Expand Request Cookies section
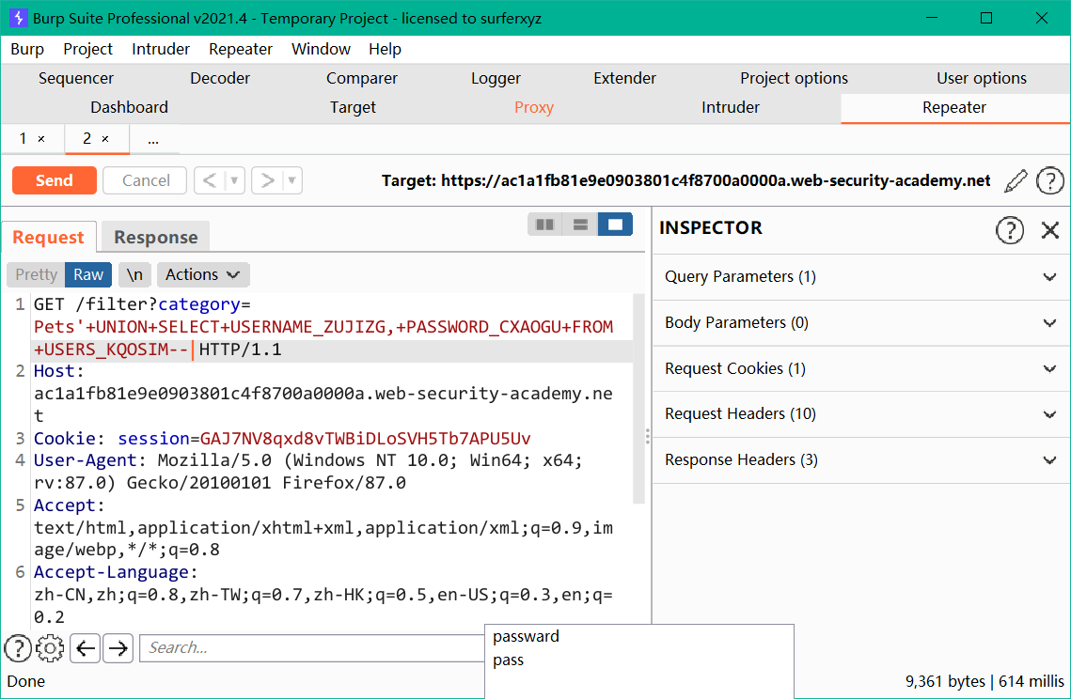This screenshot has height=699, width=1071. [x=861, y=368]
